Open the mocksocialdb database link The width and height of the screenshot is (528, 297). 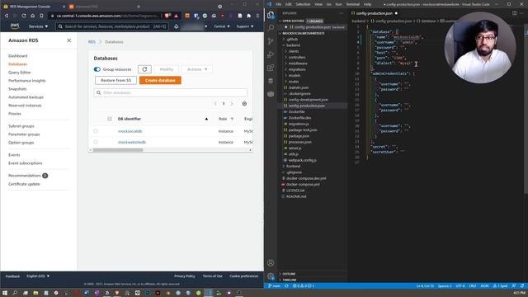(130, 131)
